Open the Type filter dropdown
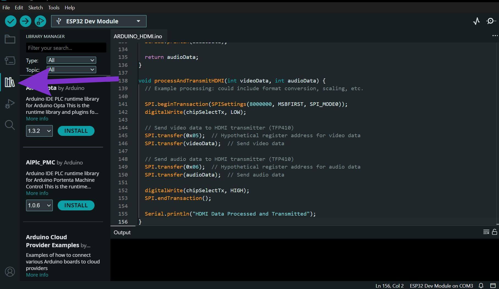 pyautogui.click(x=71, y=60)
